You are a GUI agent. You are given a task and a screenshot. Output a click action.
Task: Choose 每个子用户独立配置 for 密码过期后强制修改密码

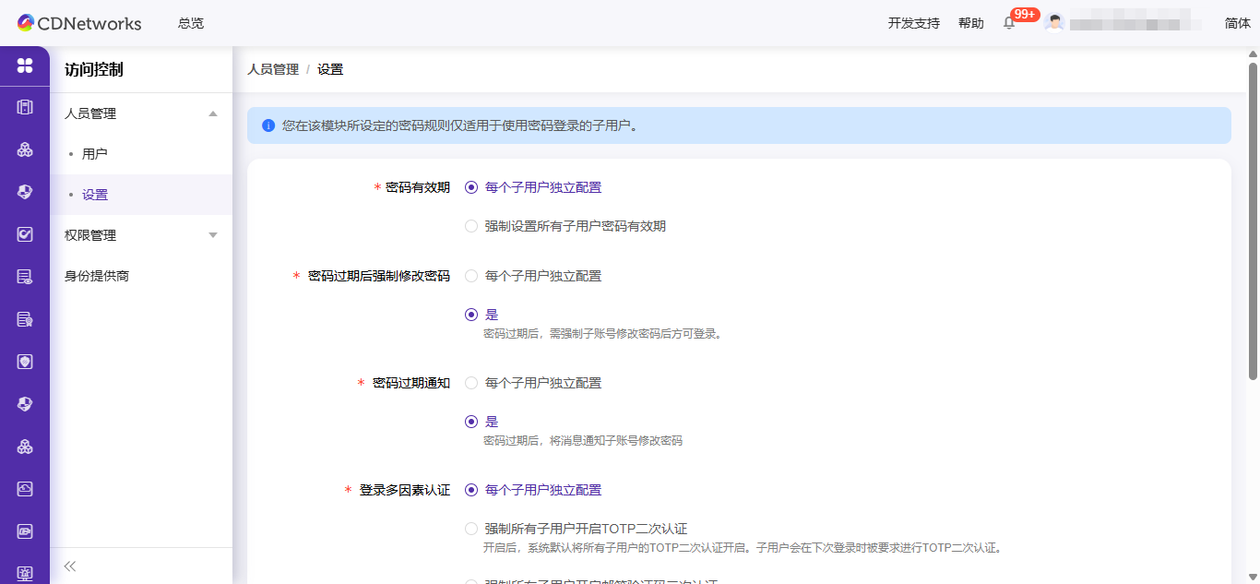(471, 275)
